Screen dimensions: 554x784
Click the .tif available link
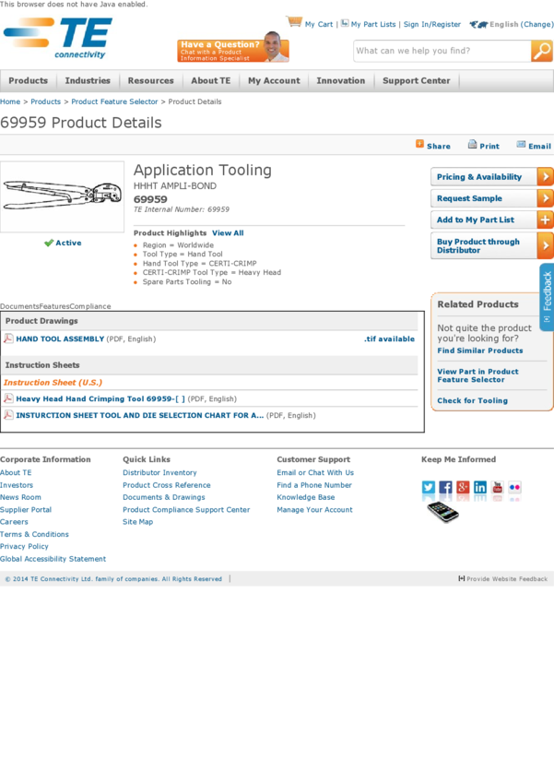(389, 339)
